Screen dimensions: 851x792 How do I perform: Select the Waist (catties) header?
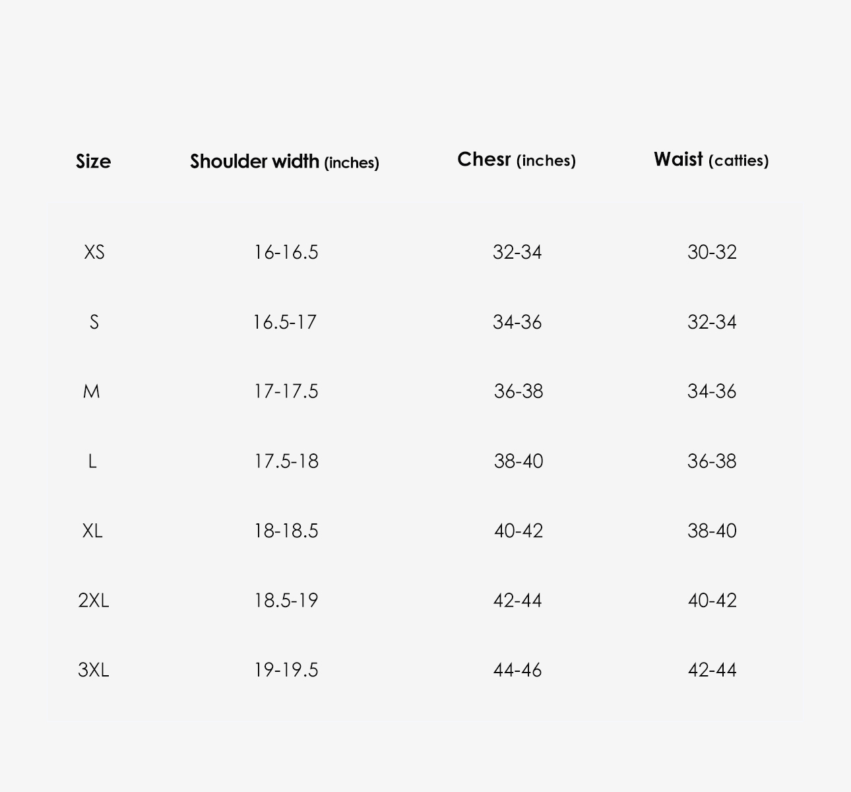[x=711, y=160]
